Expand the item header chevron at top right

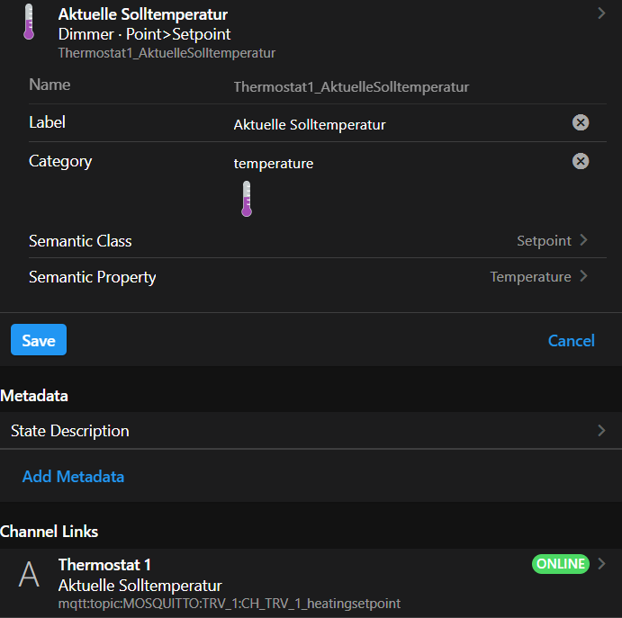click(601, 13)
